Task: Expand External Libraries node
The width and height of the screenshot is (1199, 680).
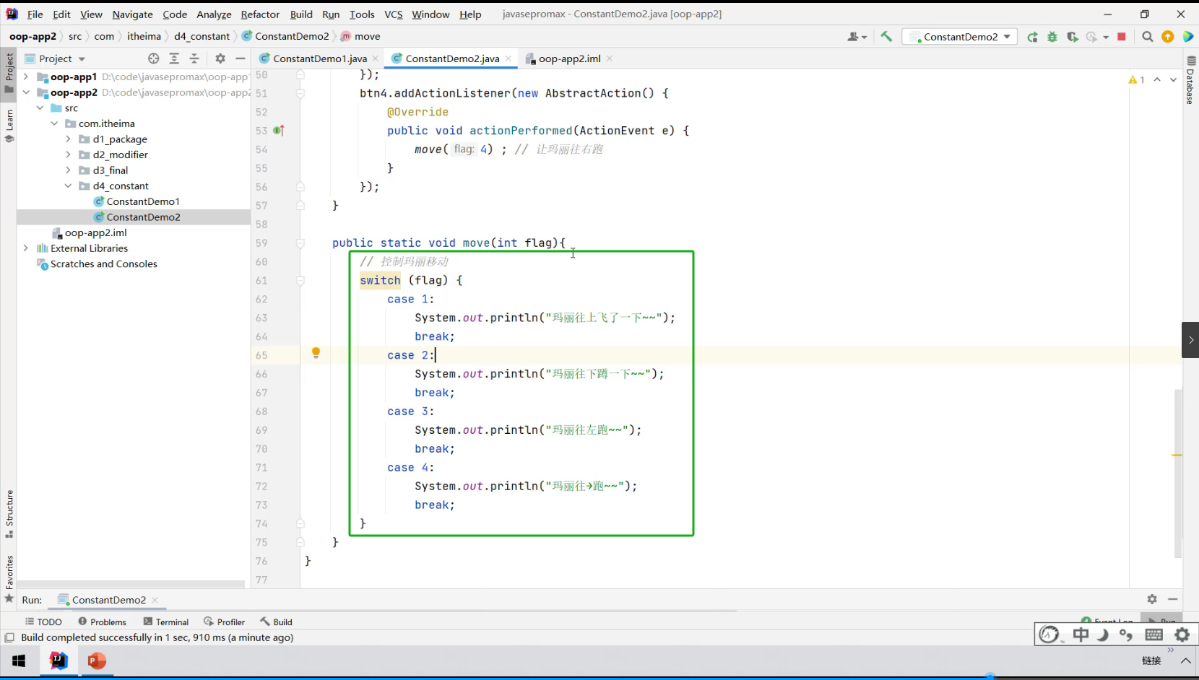Action: [26, 248]
